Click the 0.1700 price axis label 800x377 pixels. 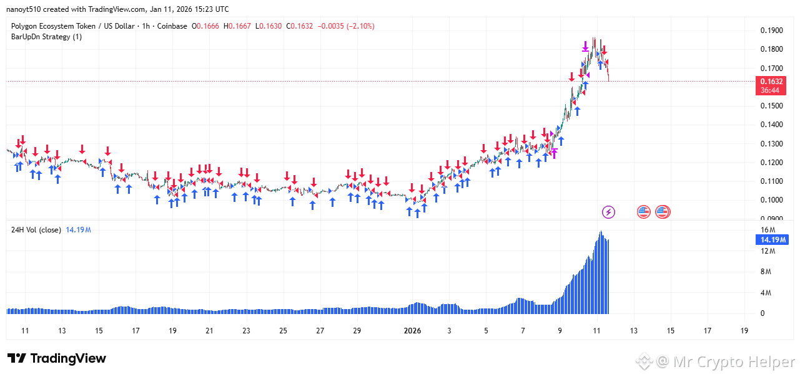click(x=771, y=68)
